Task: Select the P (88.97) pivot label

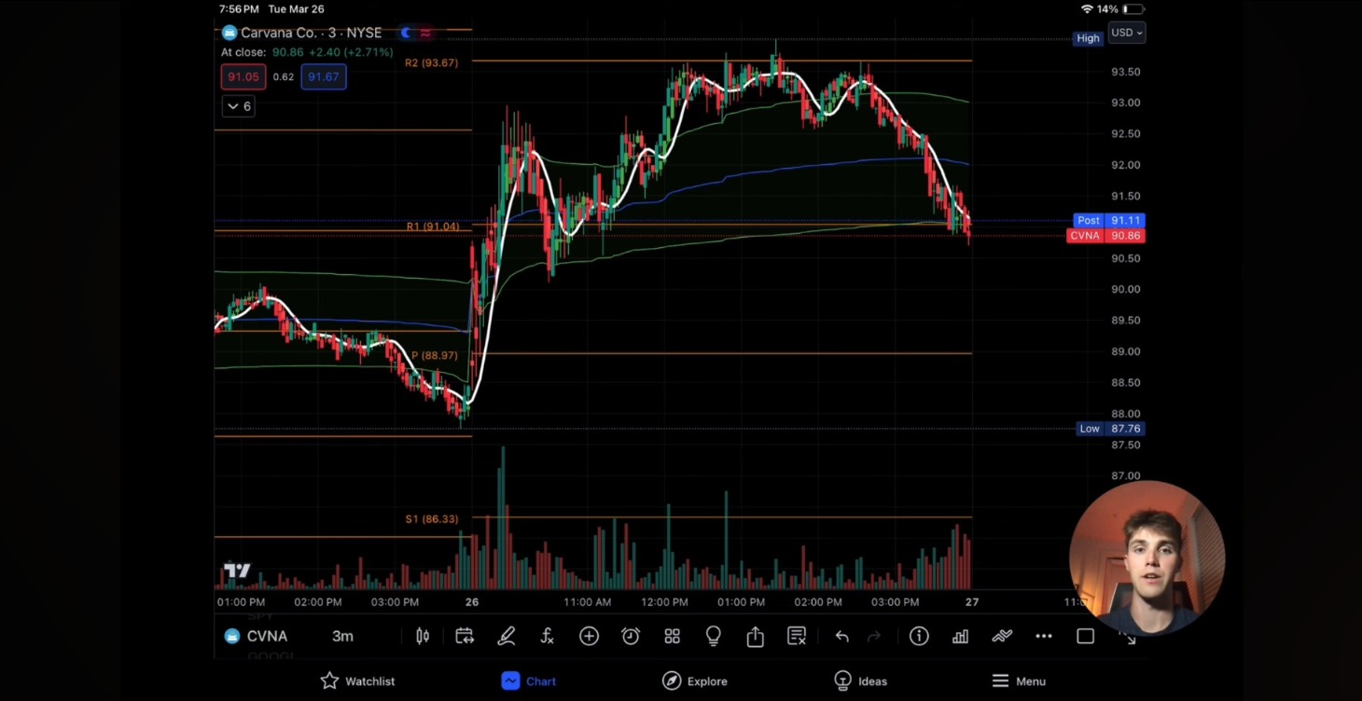Action: click(x=435, y=356)
